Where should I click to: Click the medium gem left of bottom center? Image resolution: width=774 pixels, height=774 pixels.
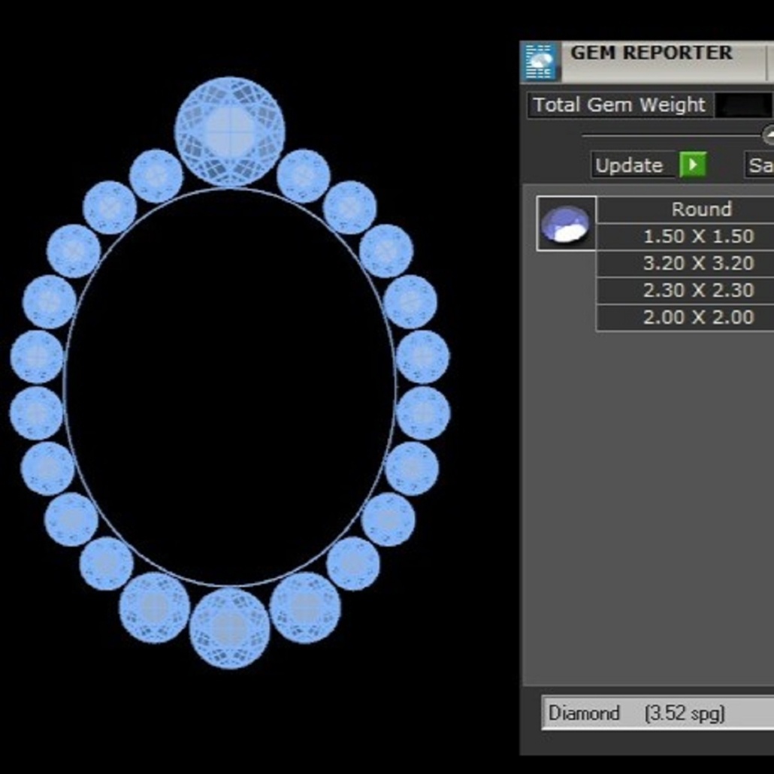click(x=155, y=607)
